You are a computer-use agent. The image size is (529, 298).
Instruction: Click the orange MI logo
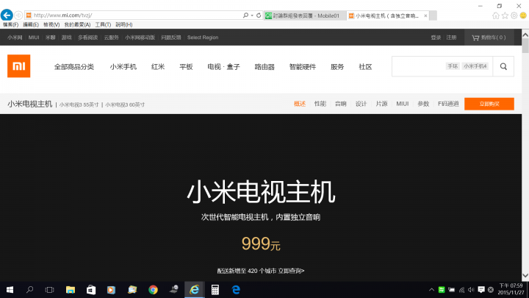click(x=19, y=66)
